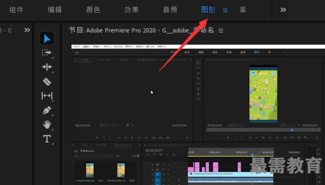Select the Selection arrow tool
325x185 pixels.
pyautogui.click(x=47, y=38)
